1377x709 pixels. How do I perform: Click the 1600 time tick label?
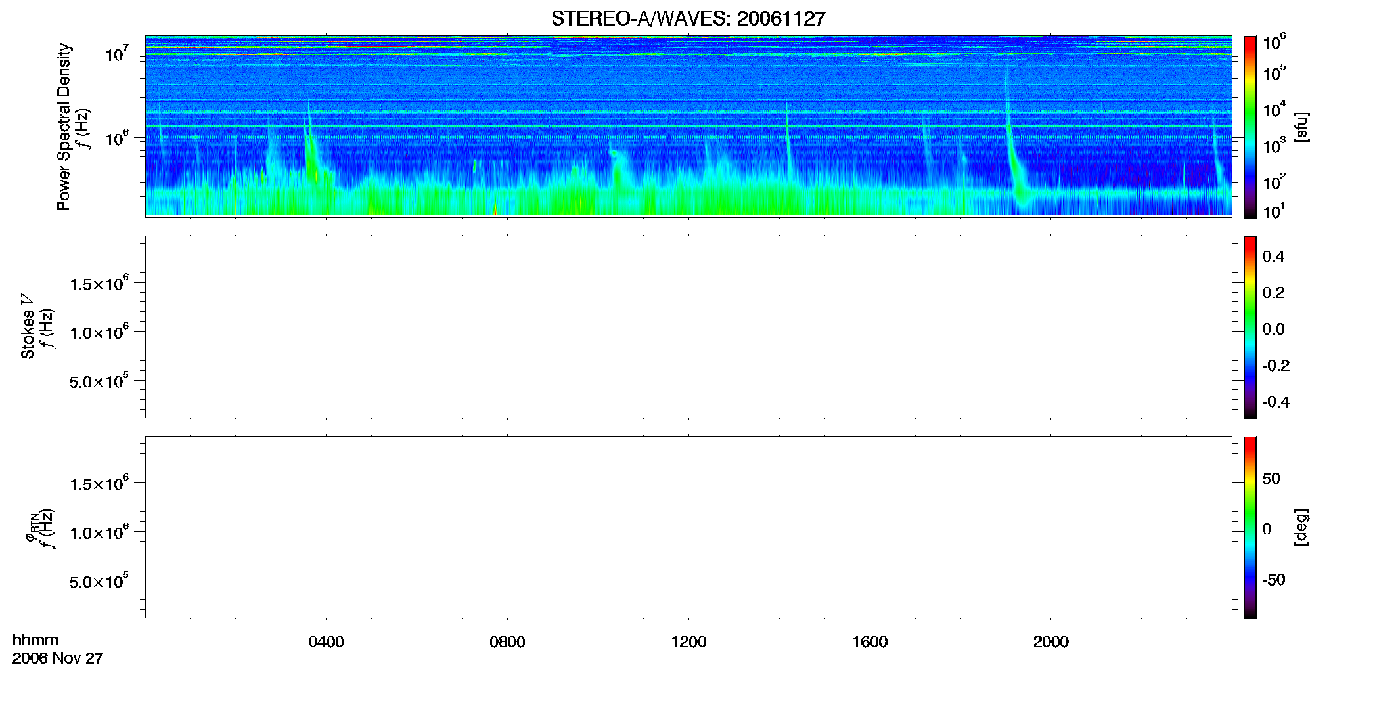point(870,642)
